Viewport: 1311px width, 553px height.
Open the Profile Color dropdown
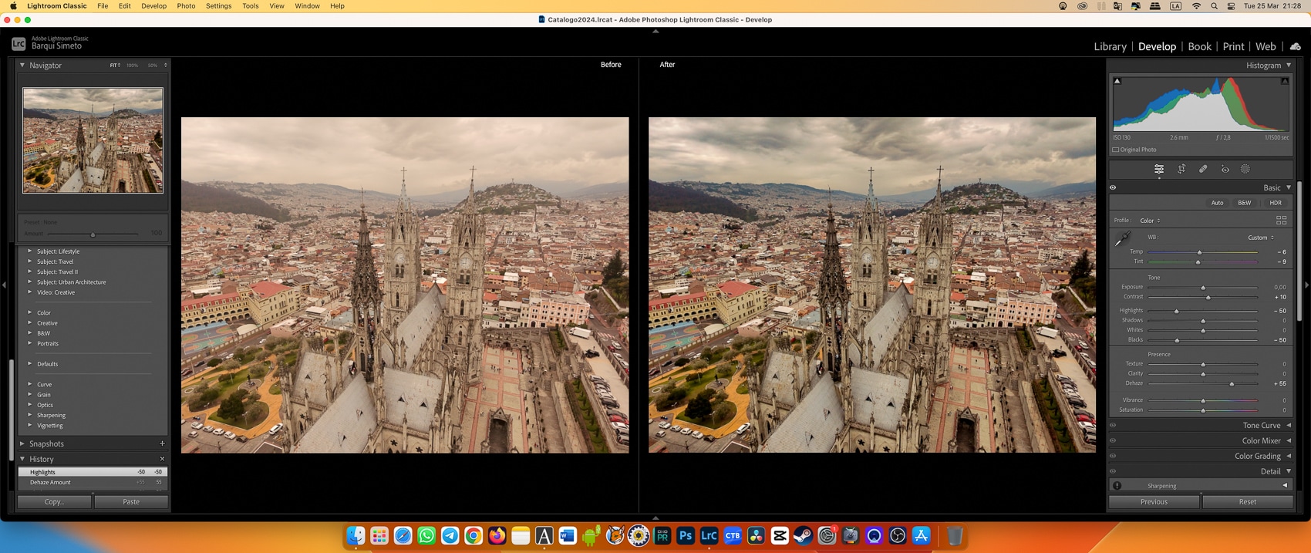[x=1150, y=221]
